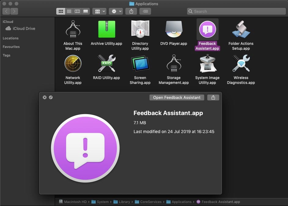
Task: Open the group-by arrangement dropdown
Action: (x=99, y=11)
